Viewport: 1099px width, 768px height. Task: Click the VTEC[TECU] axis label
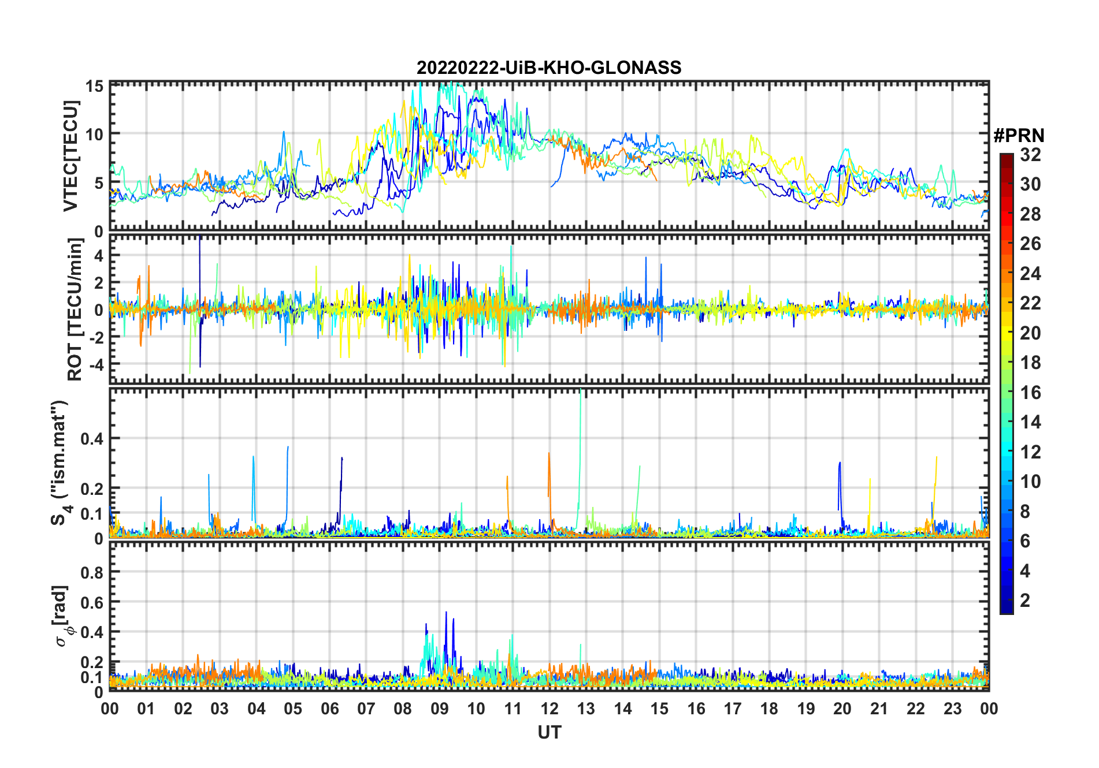(x=70, y=156)
